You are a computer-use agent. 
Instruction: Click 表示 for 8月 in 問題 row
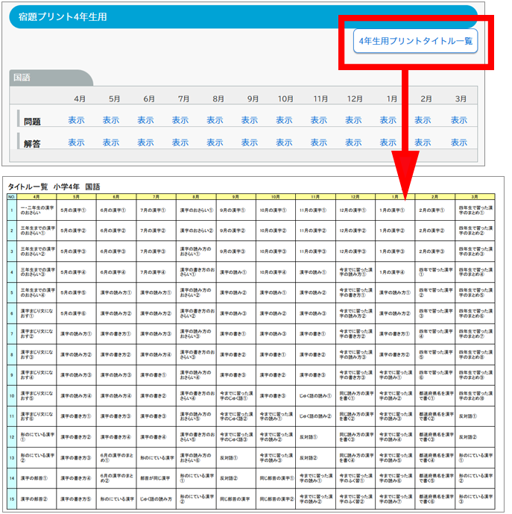215,120
